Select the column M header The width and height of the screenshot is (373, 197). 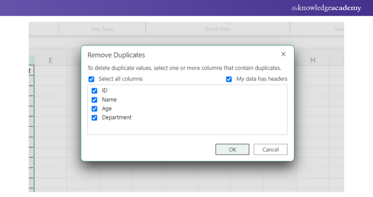pos(312,60)
